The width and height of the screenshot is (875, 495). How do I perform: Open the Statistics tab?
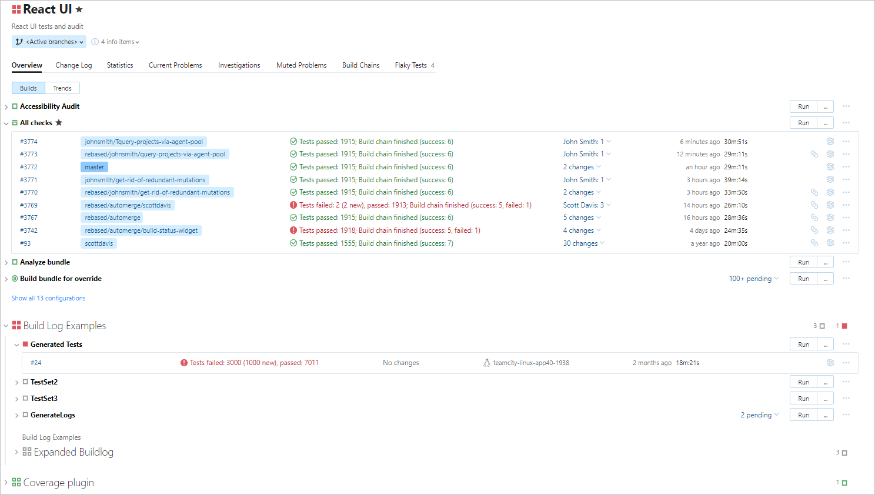pos(120,65)
